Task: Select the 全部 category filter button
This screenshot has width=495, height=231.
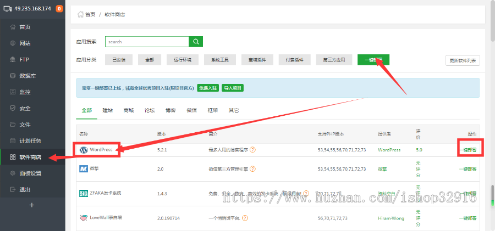Action: point(150,60)
